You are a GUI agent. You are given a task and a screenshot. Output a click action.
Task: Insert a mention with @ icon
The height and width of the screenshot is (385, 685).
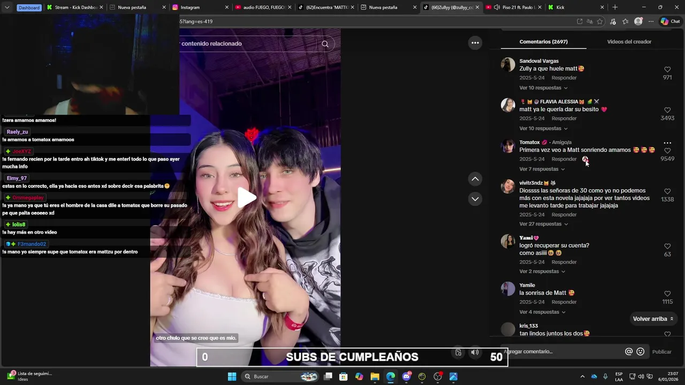[x=629, y=351]
